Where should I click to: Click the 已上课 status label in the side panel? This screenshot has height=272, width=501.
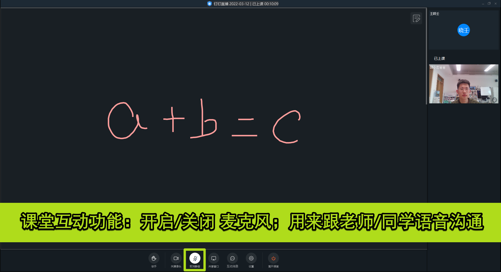(439, 58)
